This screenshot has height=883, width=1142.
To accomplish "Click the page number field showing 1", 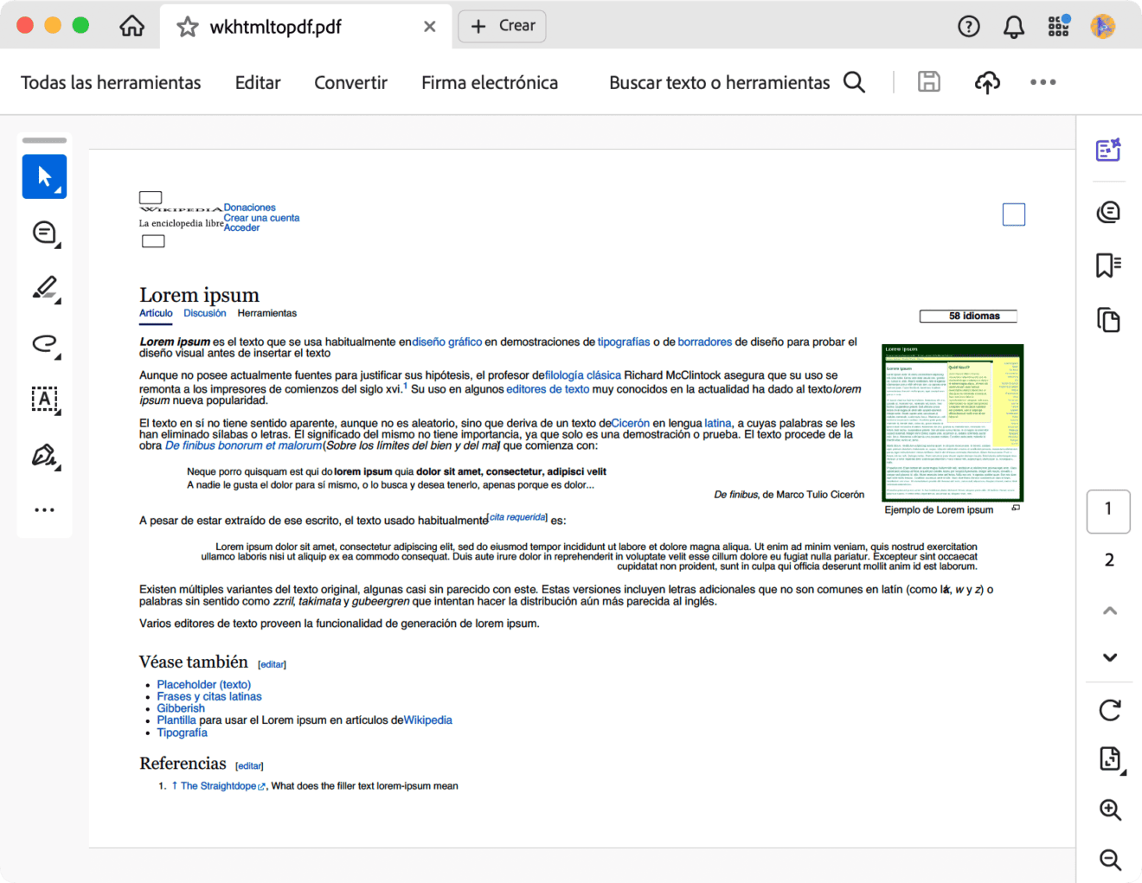I will (1108, 511).
